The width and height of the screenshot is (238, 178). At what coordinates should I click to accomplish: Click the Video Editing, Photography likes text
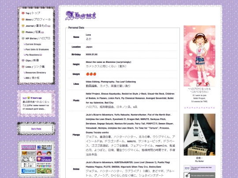[111, 82]
